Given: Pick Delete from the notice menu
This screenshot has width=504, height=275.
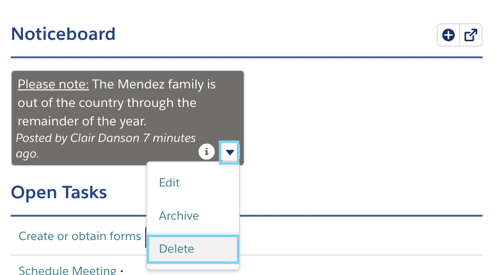Looking at the screenshot, I should (x=193, y=249).
